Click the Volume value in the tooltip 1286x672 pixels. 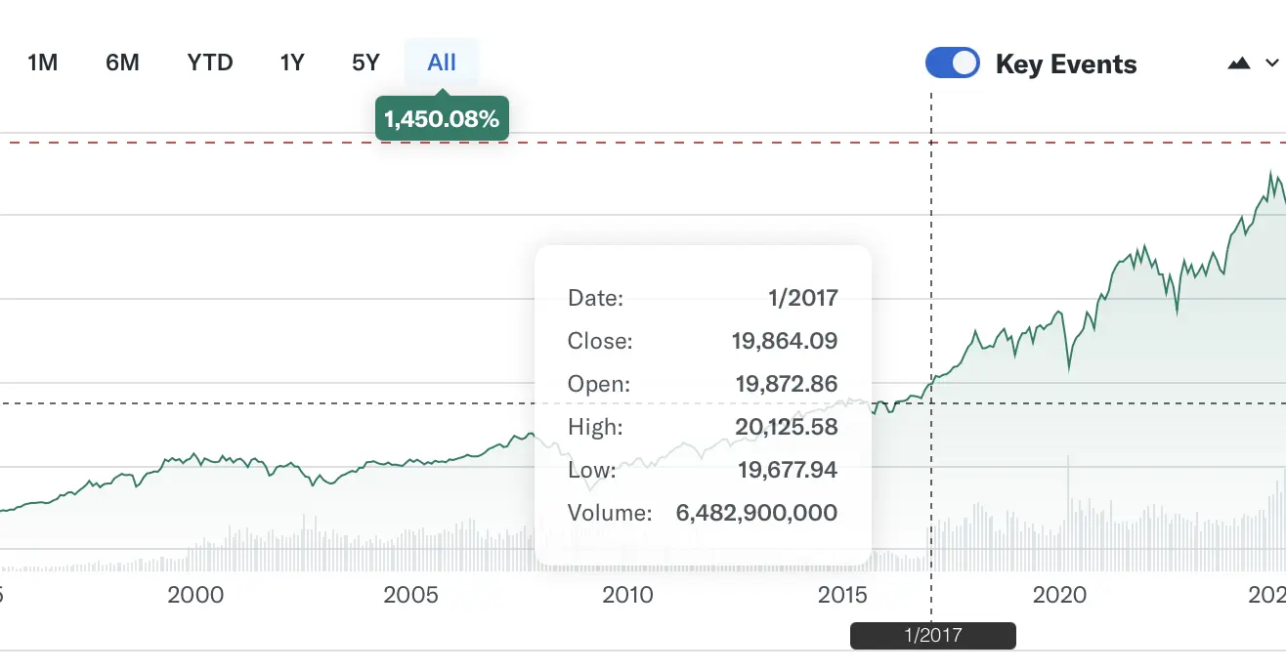[755, 513]
